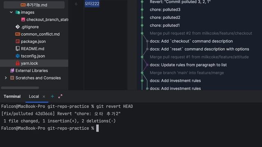Click the External Libraries icon

click(12, 71)
